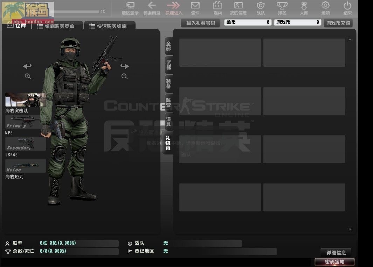Open the 地区登录 region login icon
Viewport: 373px width, 267px height.
click(130, 8)
